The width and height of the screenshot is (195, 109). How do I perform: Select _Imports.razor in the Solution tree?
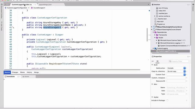(x=162, y=19)
